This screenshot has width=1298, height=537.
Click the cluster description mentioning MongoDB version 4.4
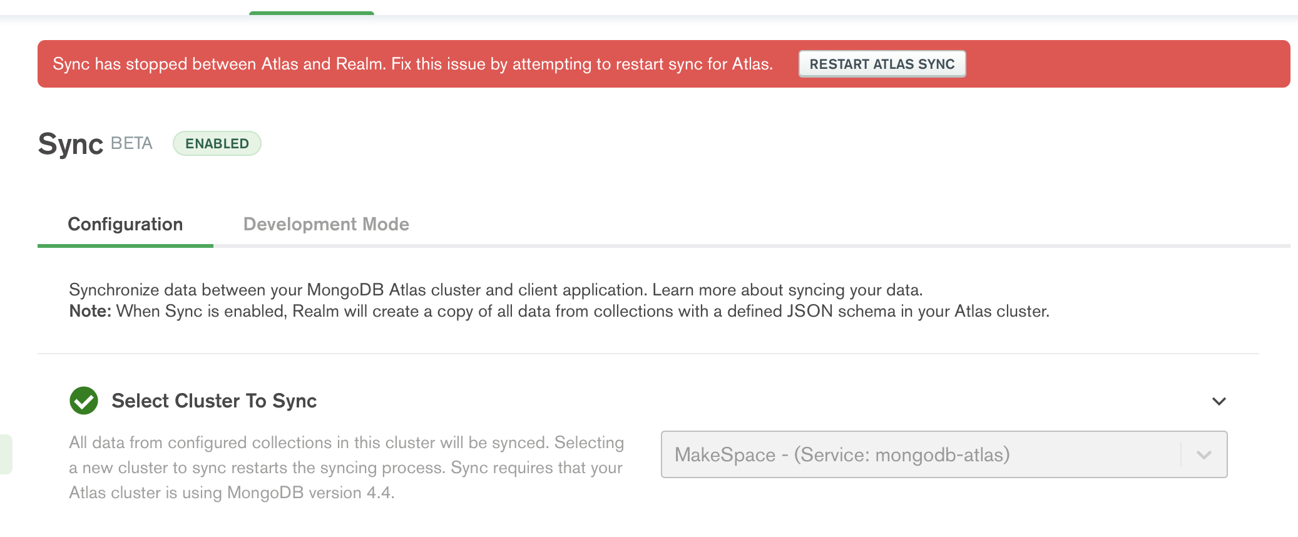point(346,468)
